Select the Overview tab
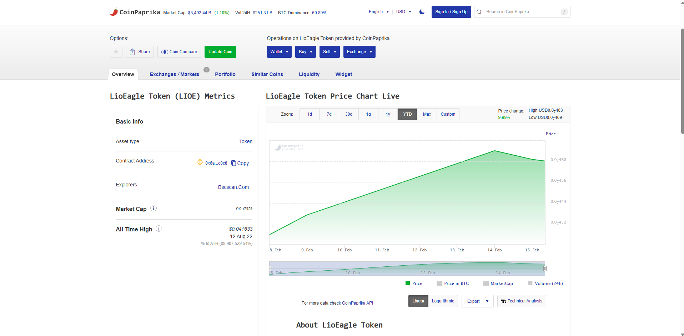Viewport: 684px width, 336px height. [x=123, y=74]
